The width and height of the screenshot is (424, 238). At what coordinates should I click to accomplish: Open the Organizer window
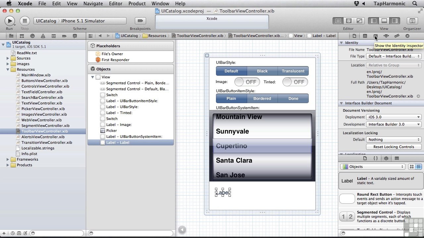412,21
